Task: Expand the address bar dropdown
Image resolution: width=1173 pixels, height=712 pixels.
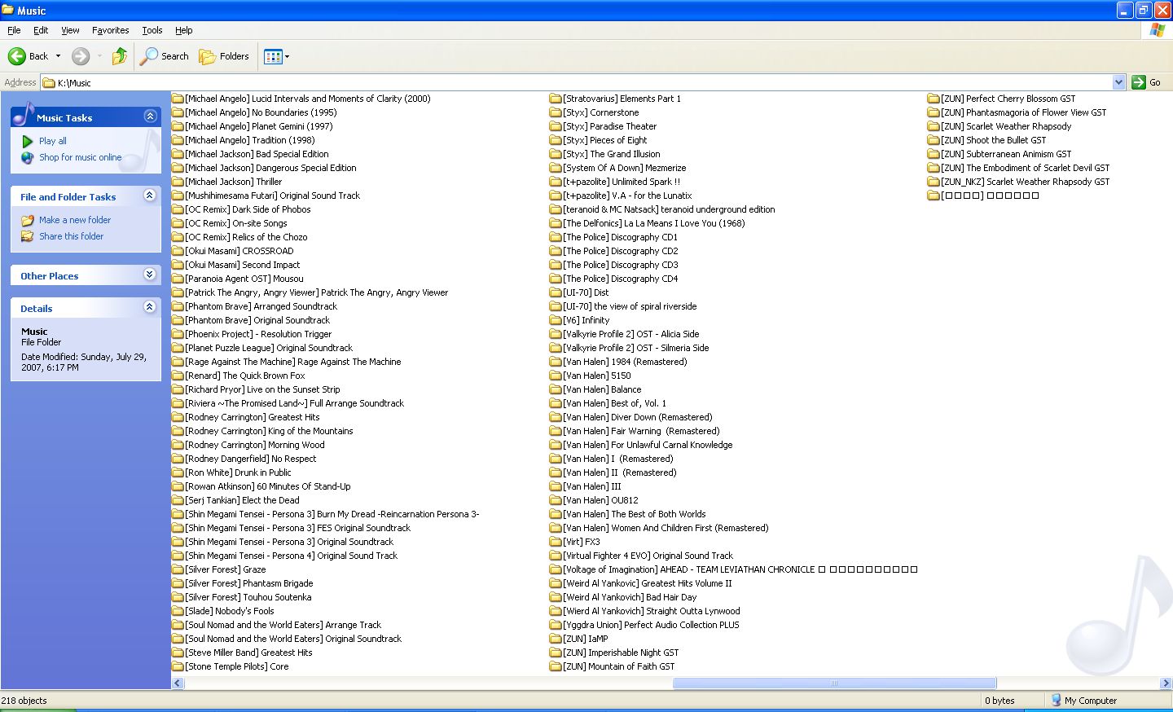Action: click(x=1118, y=82)
